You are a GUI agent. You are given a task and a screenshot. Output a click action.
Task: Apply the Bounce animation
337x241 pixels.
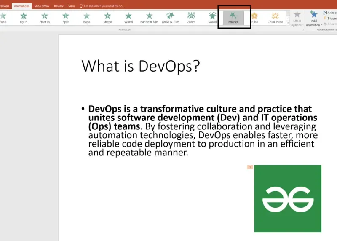(233, 18)
